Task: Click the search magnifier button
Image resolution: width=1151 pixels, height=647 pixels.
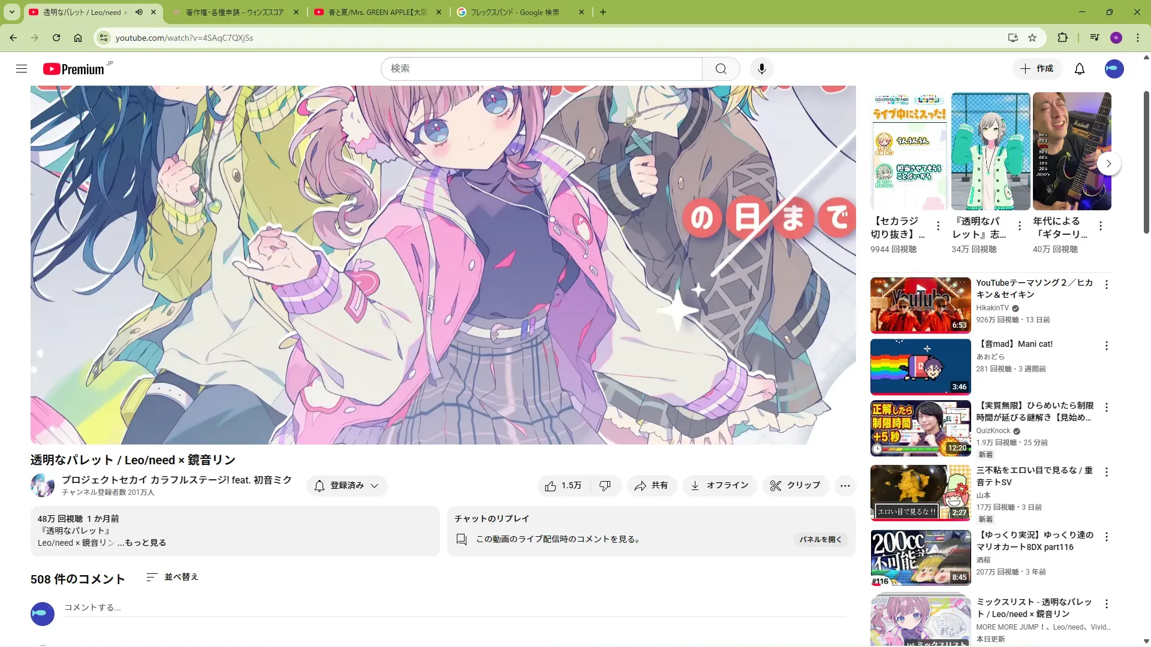Action: tap(721, 69)
